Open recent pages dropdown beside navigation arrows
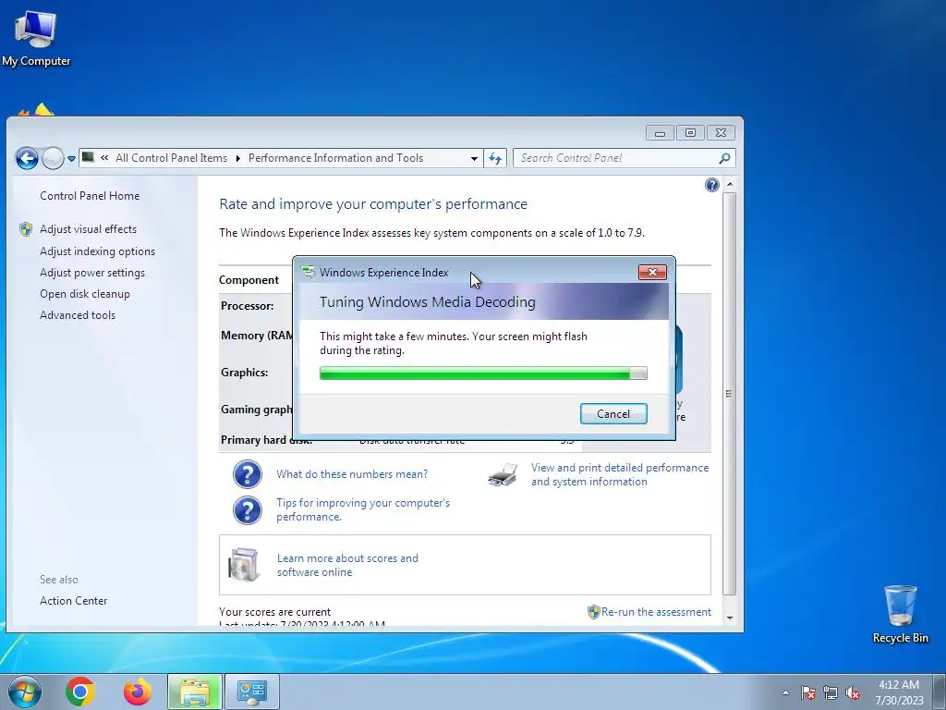 (x=71, y=159)
